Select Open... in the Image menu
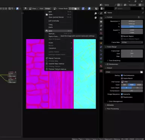145x140 pixels. [x=58, y=14]
